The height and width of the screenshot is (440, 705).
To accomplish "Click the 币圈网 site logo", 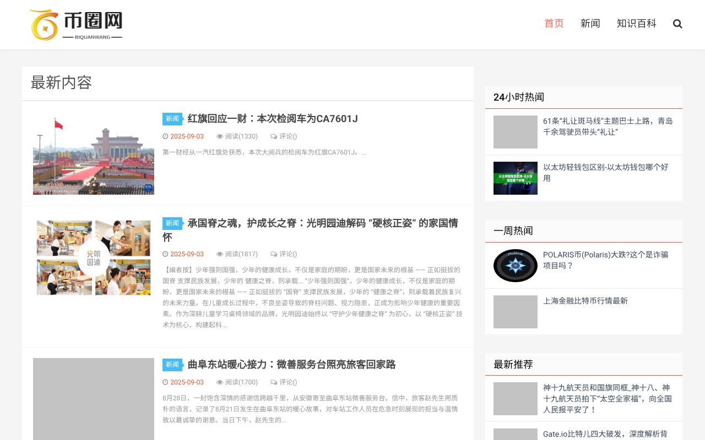I will point(76,25).
